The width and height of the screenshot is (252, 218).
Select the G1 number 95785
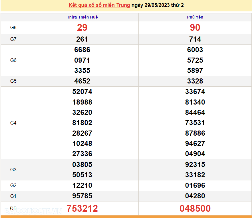point(82,196)
